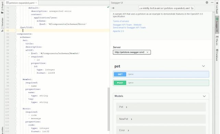The height and width of the screenshot is (134, 220).
Task: Open the Ant Build tool window
Action: pyautogui.click(x=217, y=8)
